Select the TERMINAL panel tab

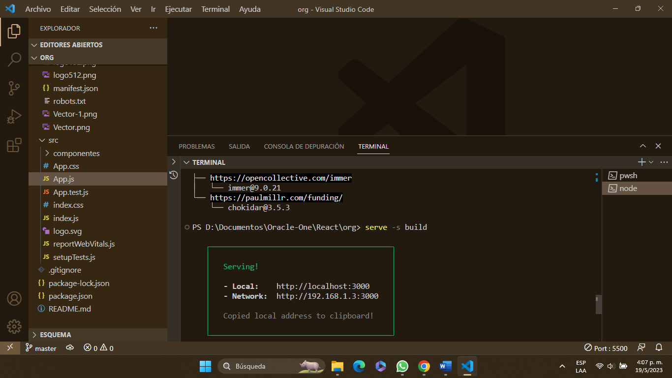[373, 146]
